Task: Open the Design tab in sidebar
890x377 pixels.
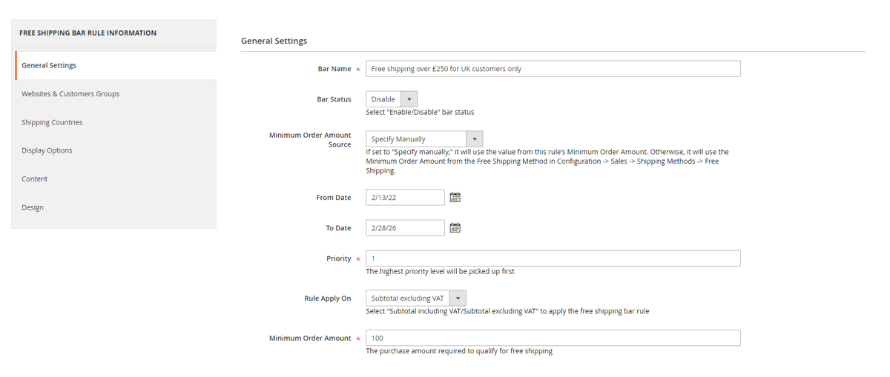Action: 33,207
